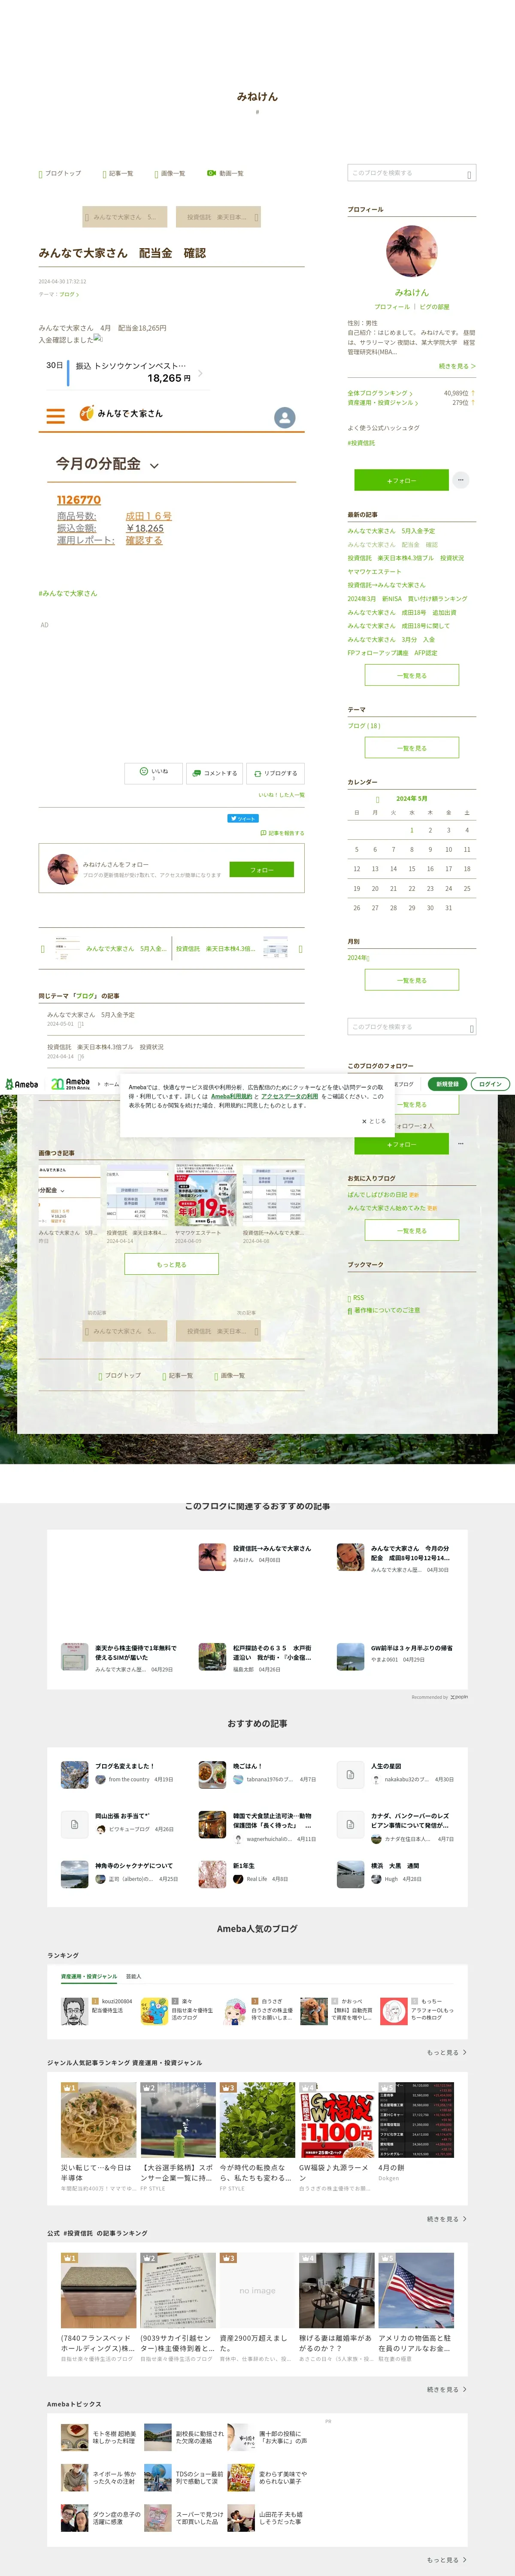The width and height of the screenshot is (515, 2576).
Task: Click the コメントする button
Action: click(214, 773)
